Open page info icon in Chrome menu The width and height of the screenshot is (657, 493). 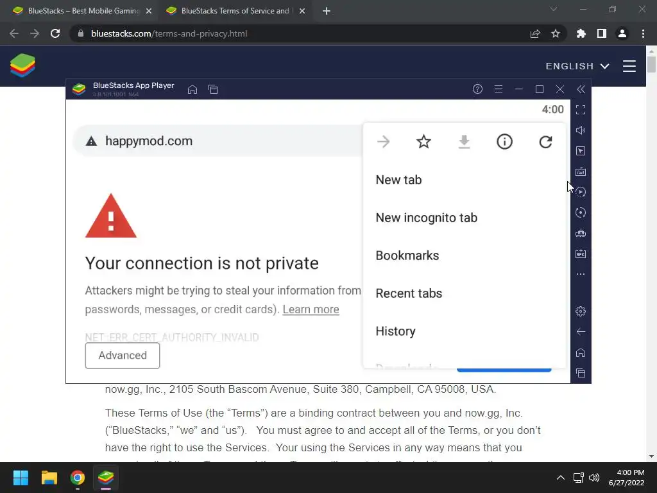(504, 142)
